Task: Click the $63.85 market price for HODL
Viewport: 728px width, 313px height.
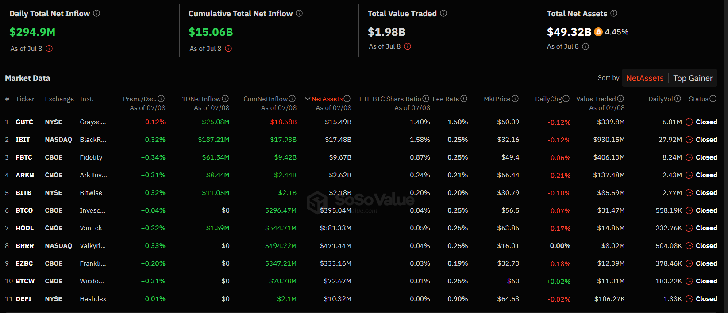Action: point(508,228)
